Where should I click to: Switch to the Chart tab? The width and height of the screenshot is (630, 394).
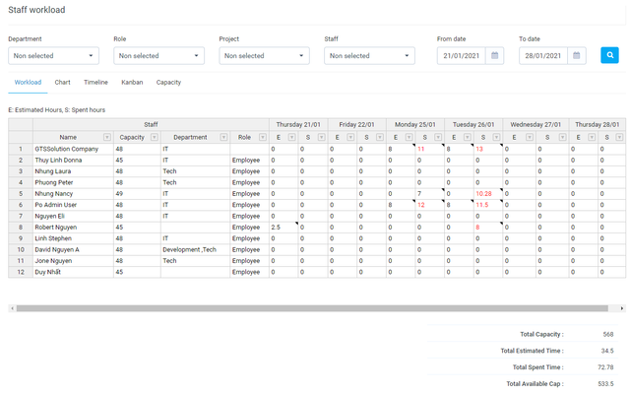pyautogui.click(x=62, y=83)
